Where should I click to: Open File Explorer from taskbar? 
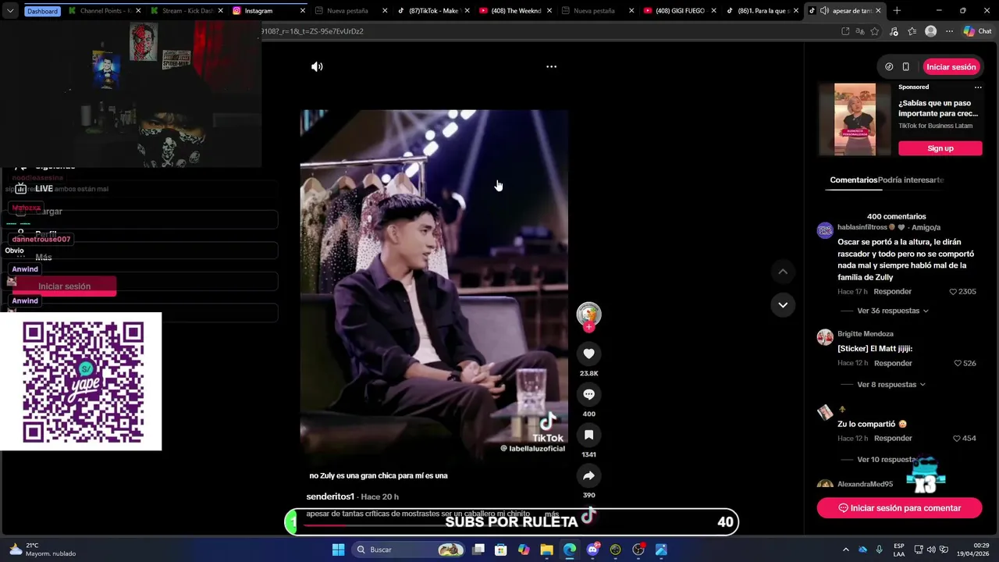(x=546, y=550)
